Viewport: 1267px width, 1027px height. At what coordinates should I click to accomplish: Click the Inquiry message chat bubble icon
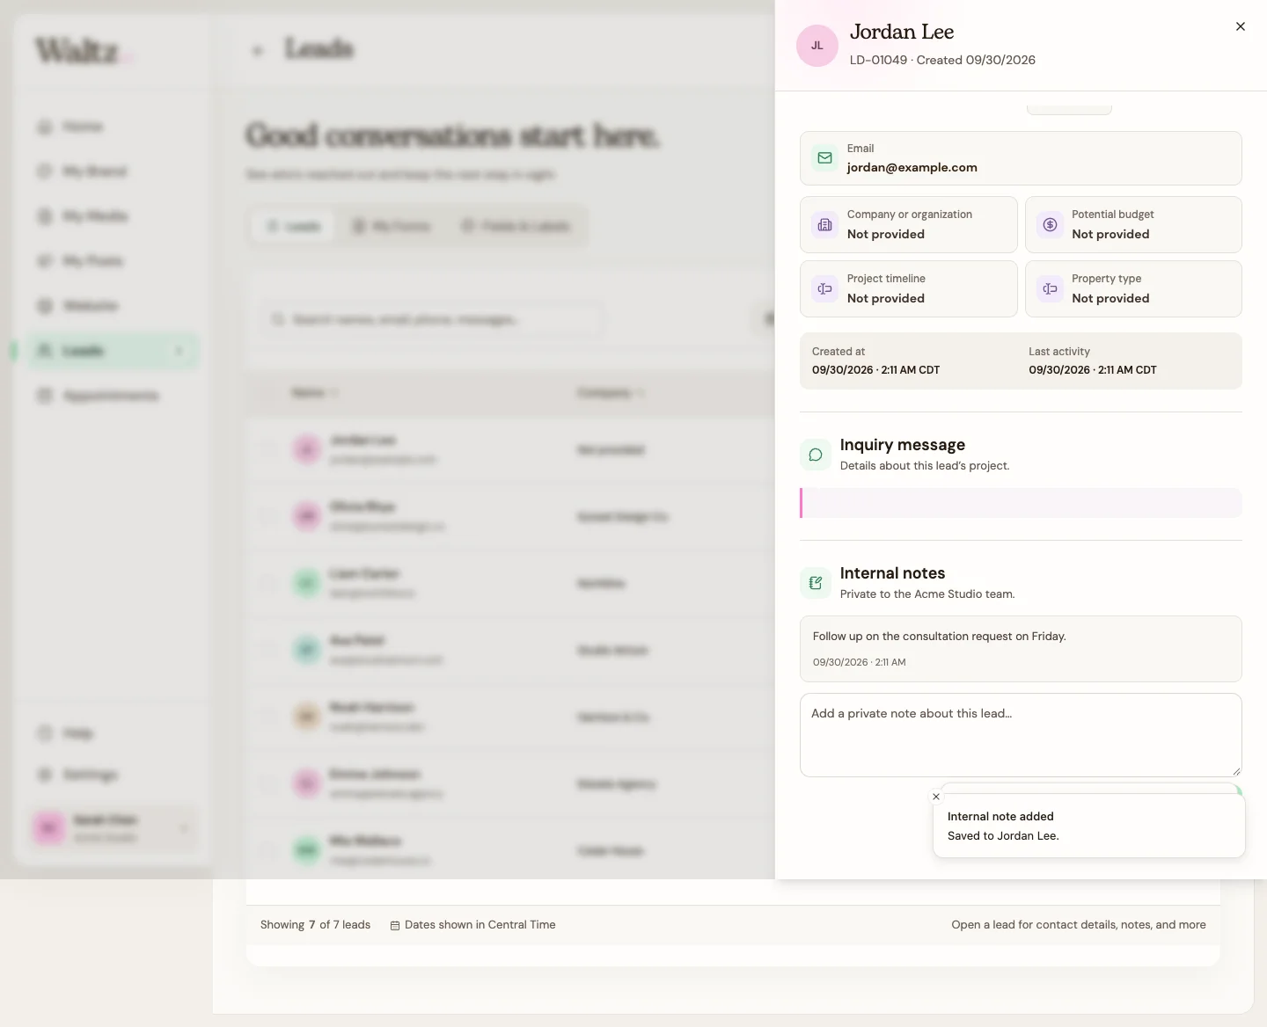tap(816, 455)
